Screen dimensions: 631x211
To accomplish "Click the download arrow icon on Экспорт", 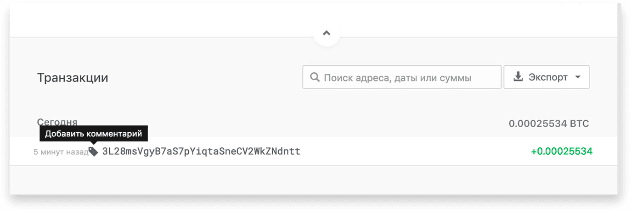I will 518,77.
